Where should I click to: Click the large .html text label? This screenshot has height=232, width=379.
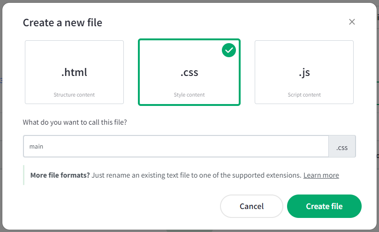point(74,73)
